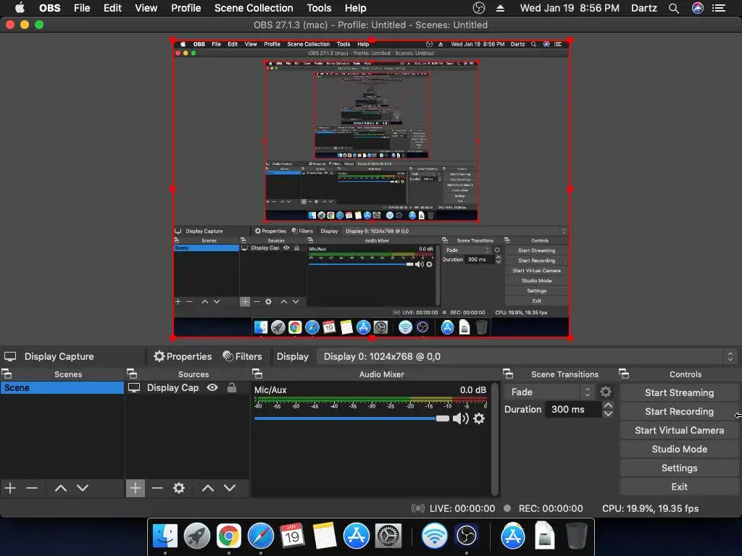Open the View menu
742x556 pixels.
coord(146,8)
